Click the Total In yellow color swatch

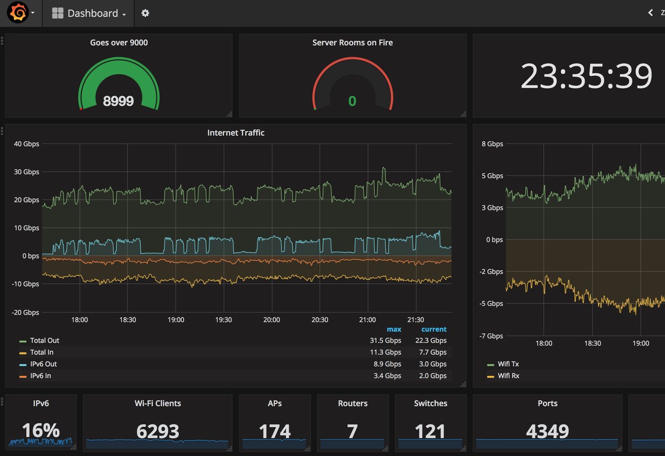click(23, 353)
